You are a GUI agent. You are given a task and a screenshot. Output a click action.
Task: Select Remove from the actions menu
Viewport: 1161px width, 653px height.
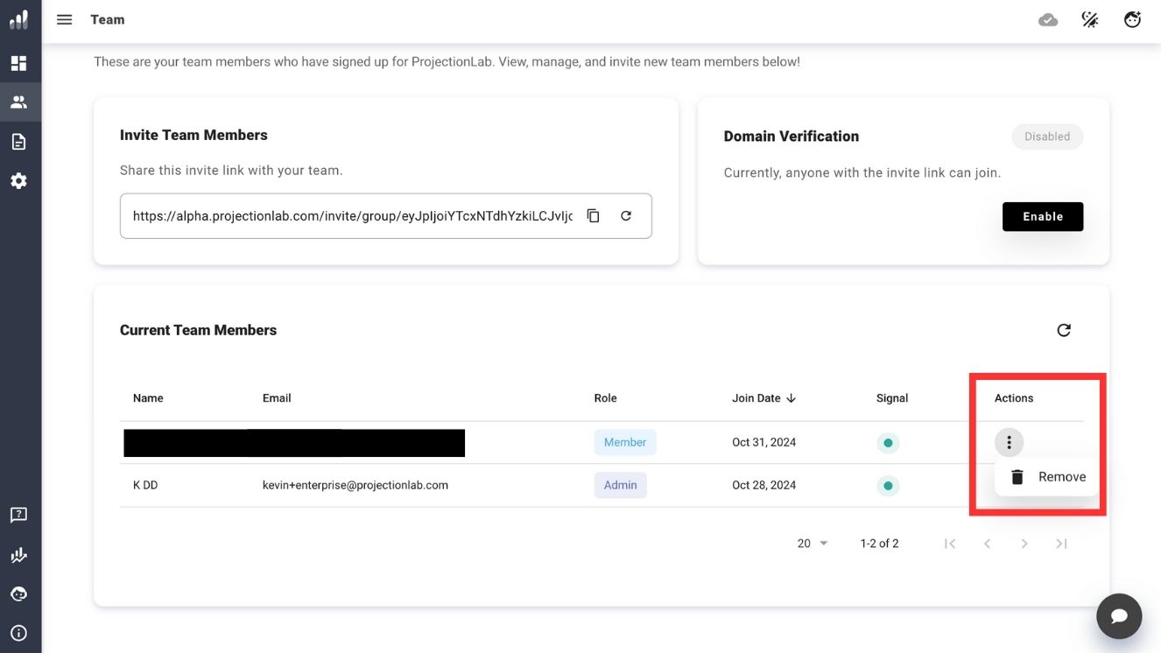[x=1047, y=477]
